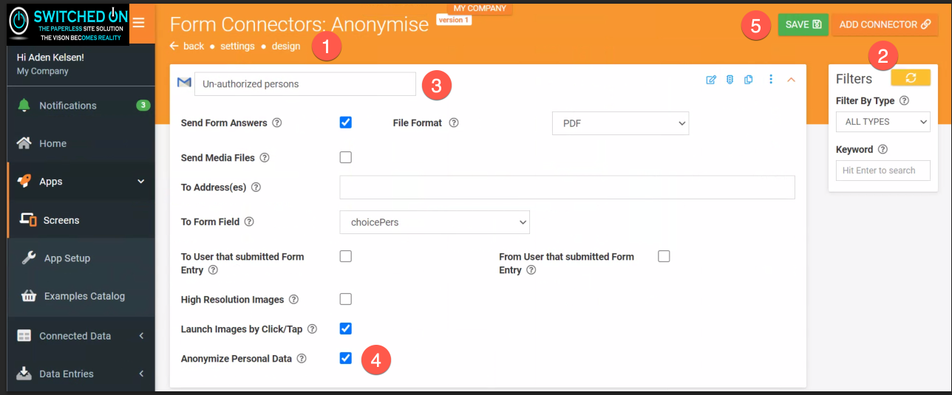The height and width of the screenshot is (395, 952).
Task: Open help for From User that submitted Form Entry
Action: point(531,270)
